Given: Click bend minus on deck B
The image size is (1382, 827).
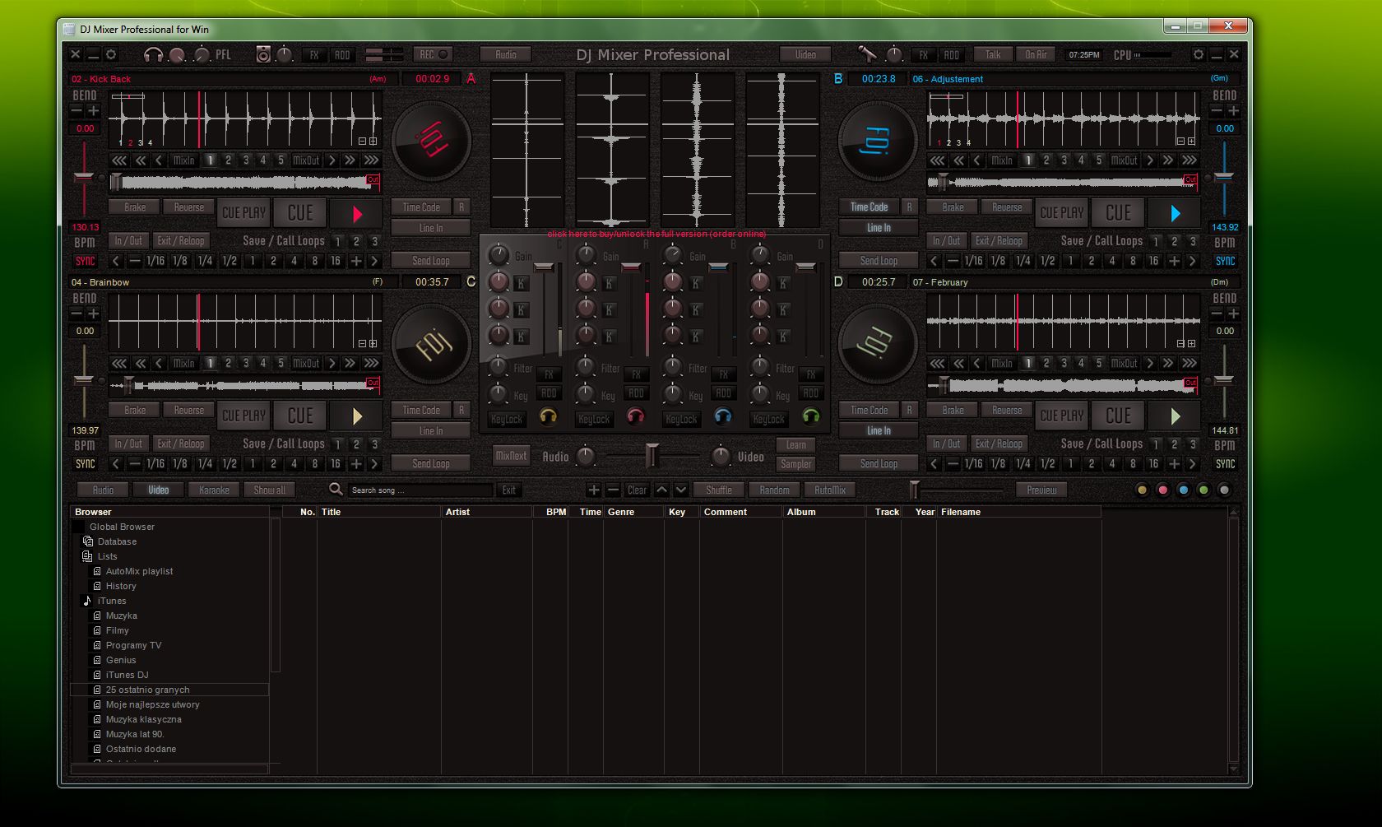Looking at the screenshot, I should click(1217, 111).
